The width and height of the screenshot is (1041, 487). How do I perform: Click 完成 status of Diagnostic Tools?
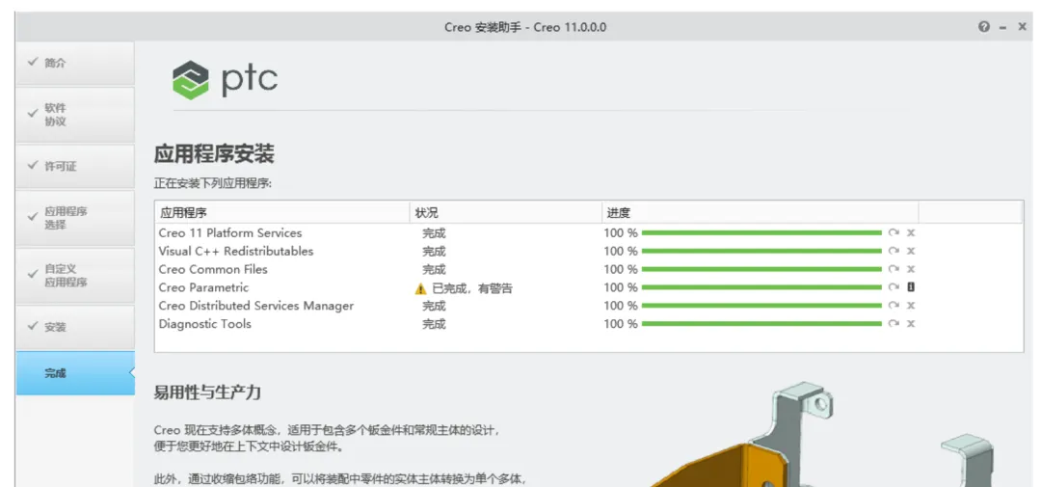434,324
